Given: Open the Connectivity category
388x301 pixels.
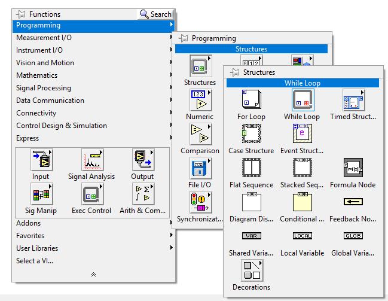Looking at the screenshot, I should click(93, 113).
